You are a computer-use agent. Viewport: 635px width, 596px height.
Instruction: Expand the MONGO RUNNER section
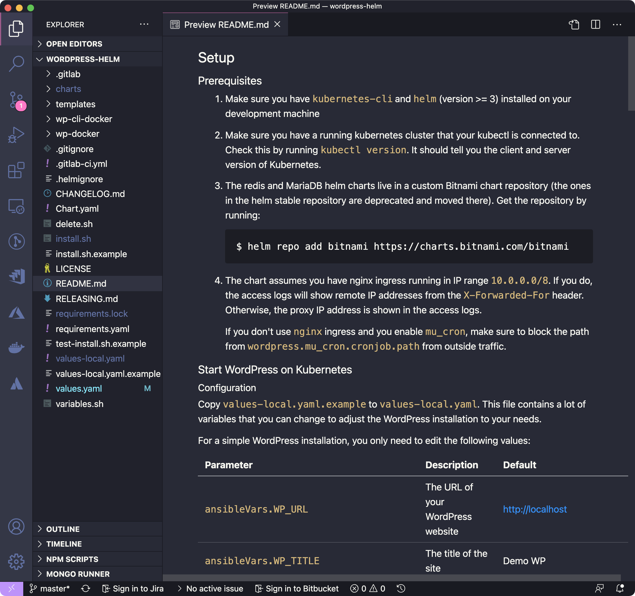(98, 574)
